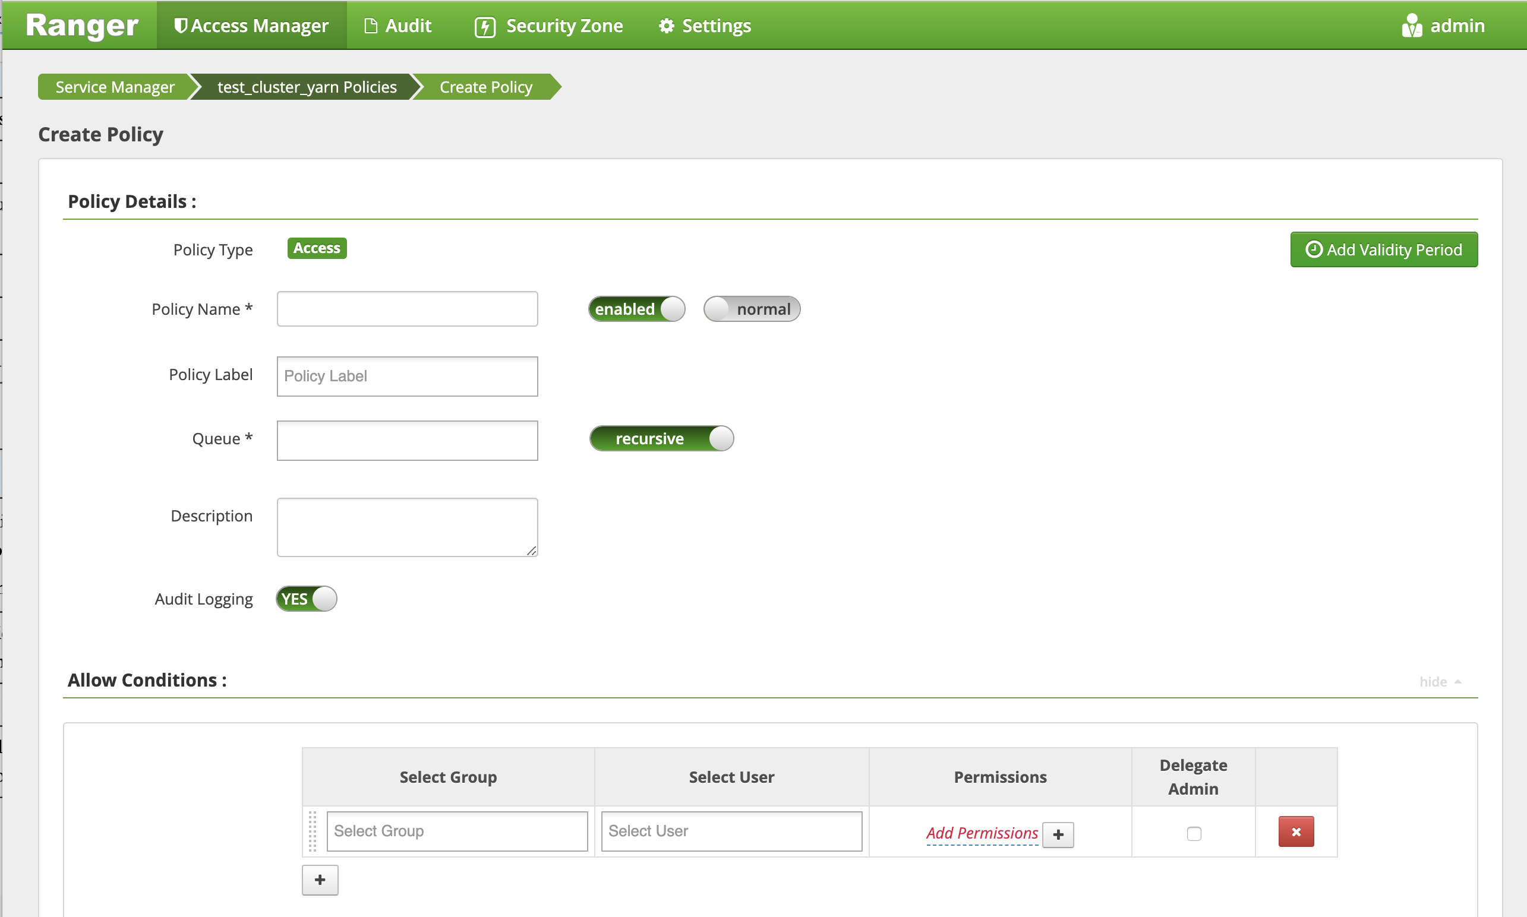Click the Security Zone bolt icon
Image resolution: width=1527 pixels, height=917 pixels.
click(485, 27)
